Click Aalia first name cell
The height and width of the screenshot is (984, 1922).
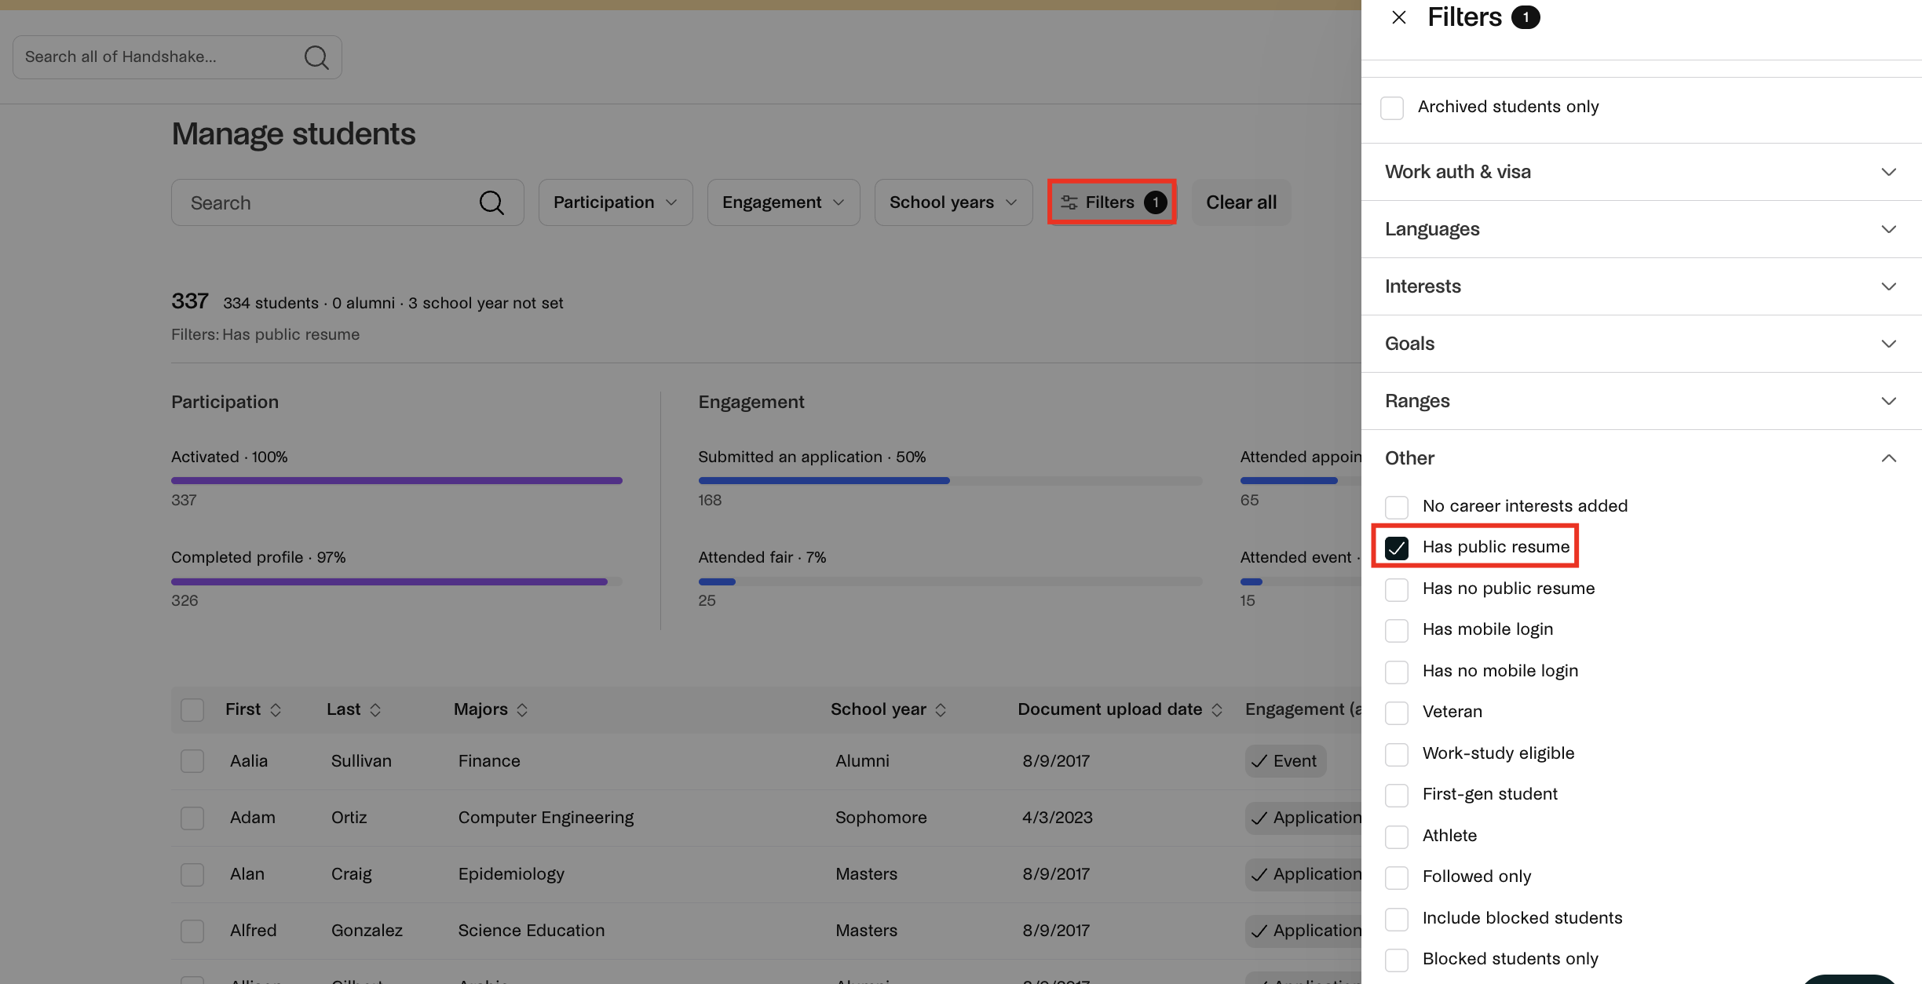click(x=249, y=761)
